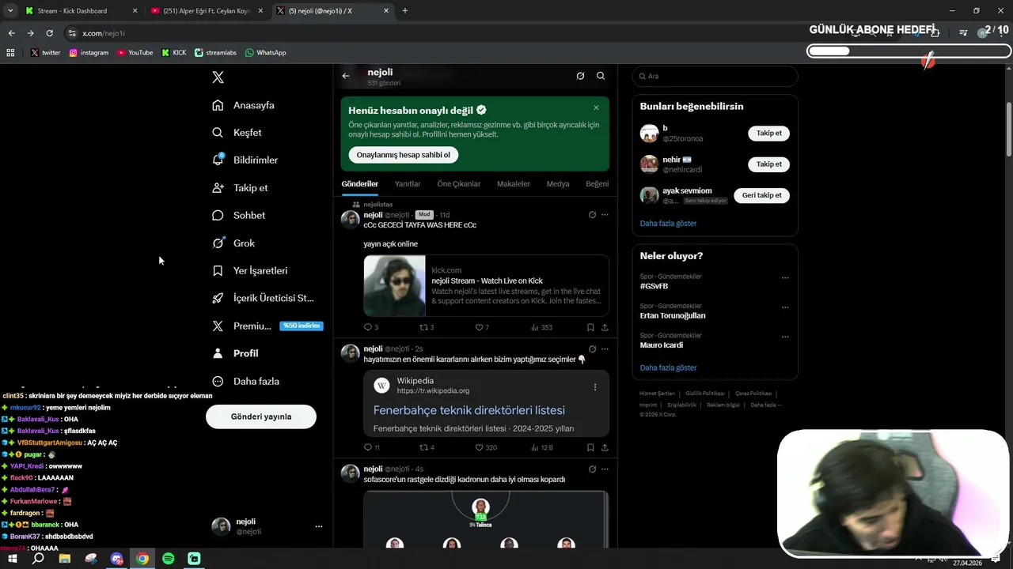The height and width of the screenshot is (569, 1013).
Task: Open streamlabs bookmark
Action: (x=215, y=52)
